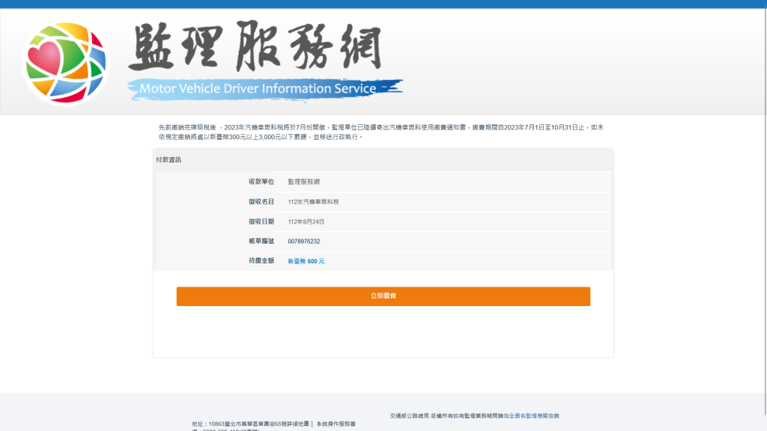Click the Motor Vehicle Driver Information Service banner
This screenshot has height=431, width=767.
click(x=258, y=88)
